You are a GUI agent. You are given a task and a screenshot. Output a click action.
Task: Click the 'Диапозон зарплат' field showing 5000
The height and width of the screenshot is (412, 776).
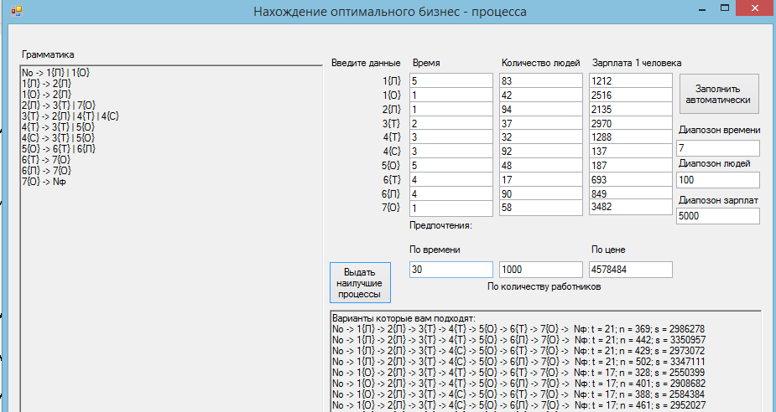[717, 215]
